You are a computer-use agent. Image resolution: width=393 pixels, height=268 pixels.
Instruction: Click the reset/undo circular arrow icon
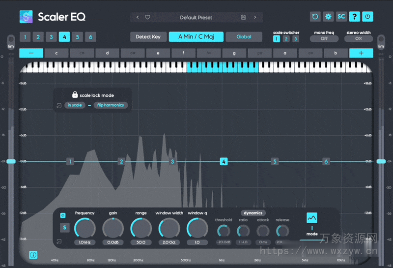tap(315, 17)
